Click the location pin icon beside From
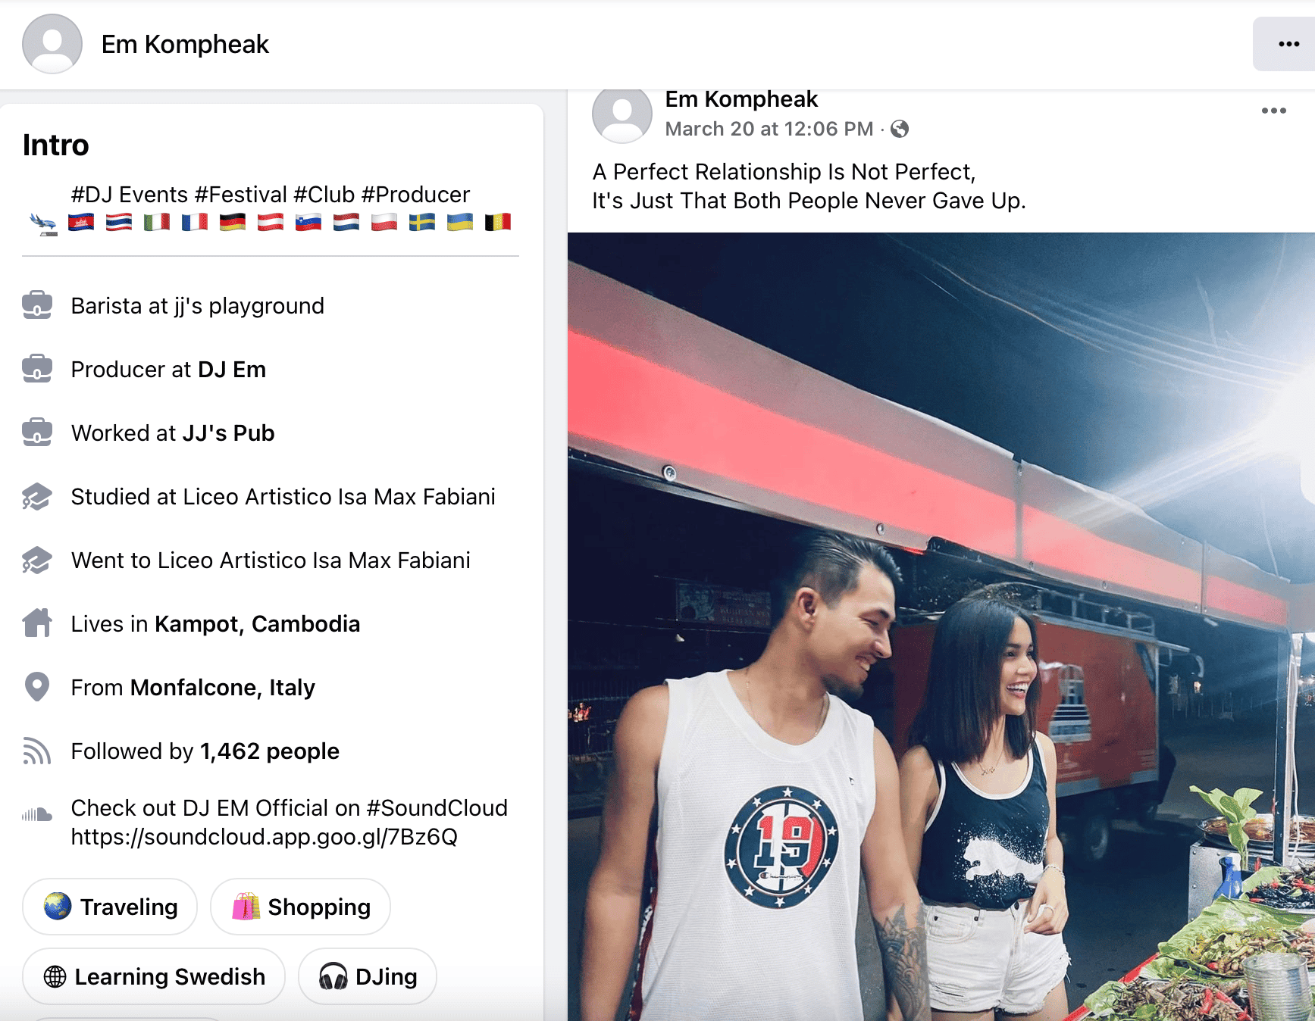The width and height of the screenshot is (1315, 1021). coord(37,687)
